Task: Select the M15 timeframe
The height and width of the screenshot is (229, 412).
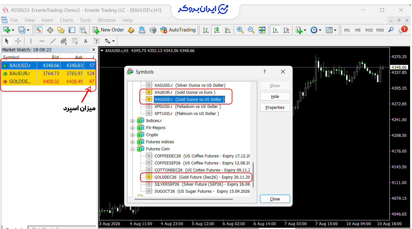Action: point(369,30)
